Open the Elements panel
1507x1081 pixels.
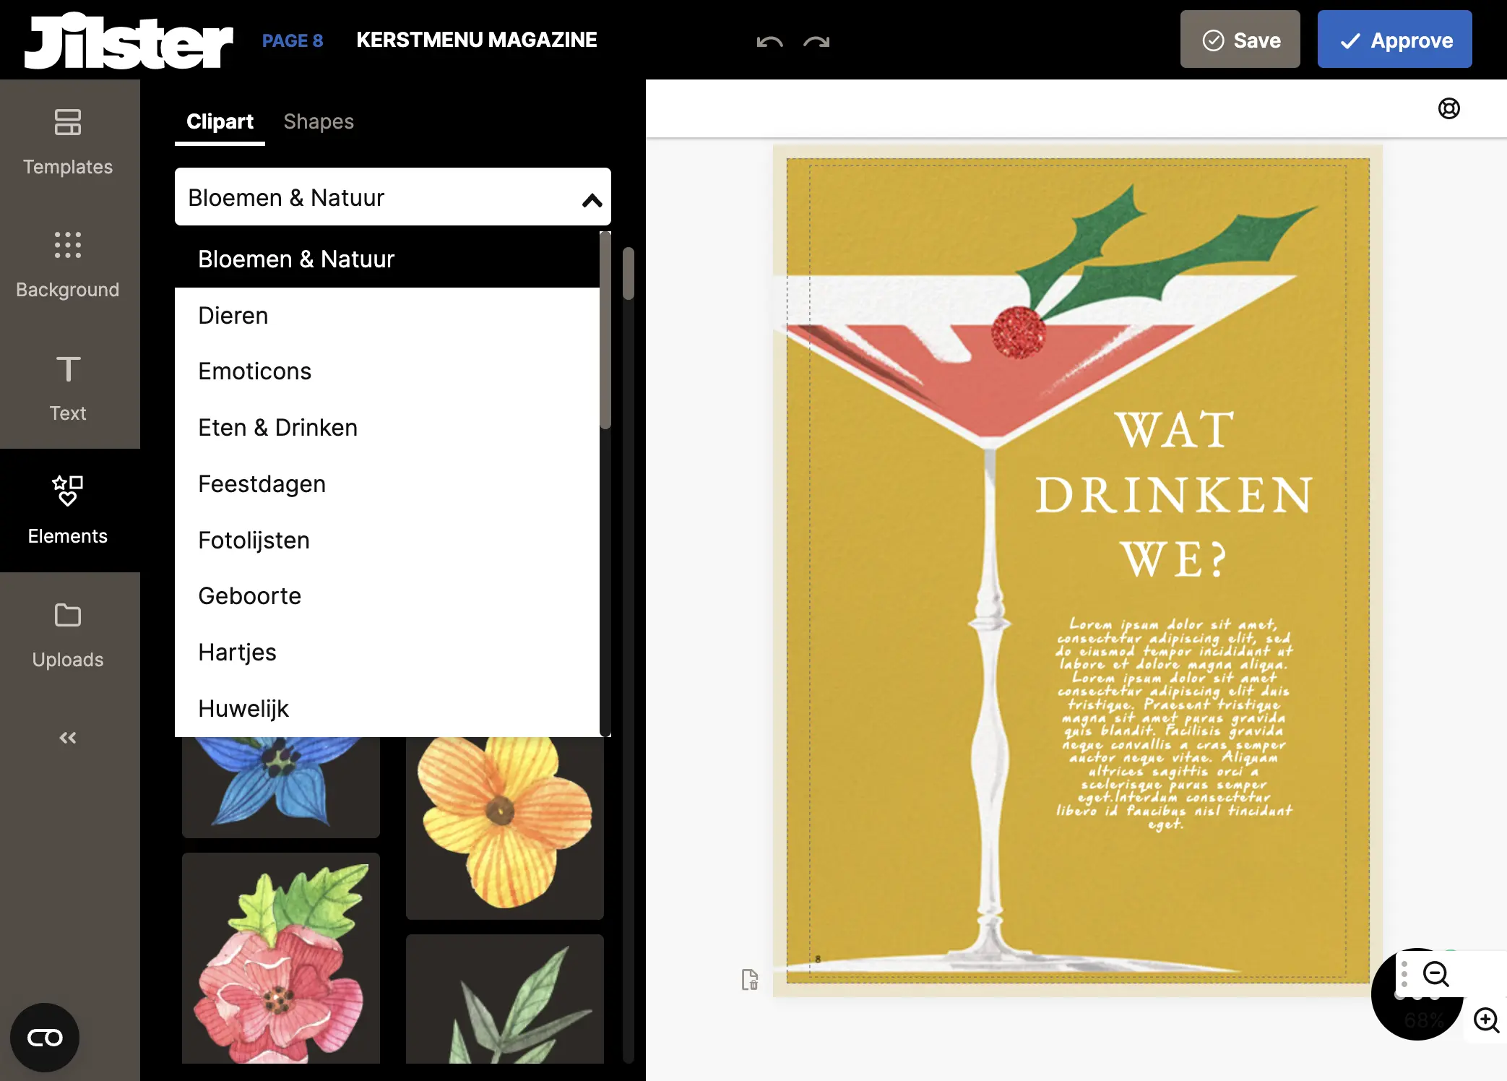pos(68,511)
